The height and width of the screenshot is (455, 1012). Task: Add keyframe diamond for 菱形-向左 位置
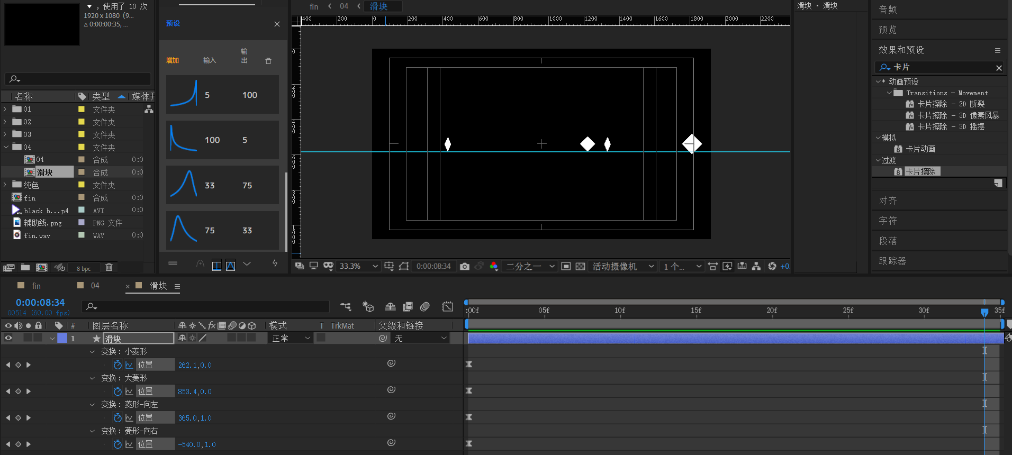point(18,418)
